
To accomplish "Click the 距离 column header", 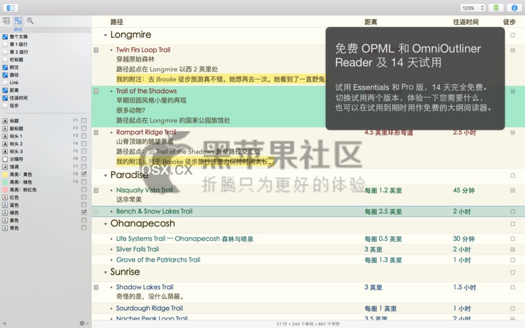I will coord(371,22).
